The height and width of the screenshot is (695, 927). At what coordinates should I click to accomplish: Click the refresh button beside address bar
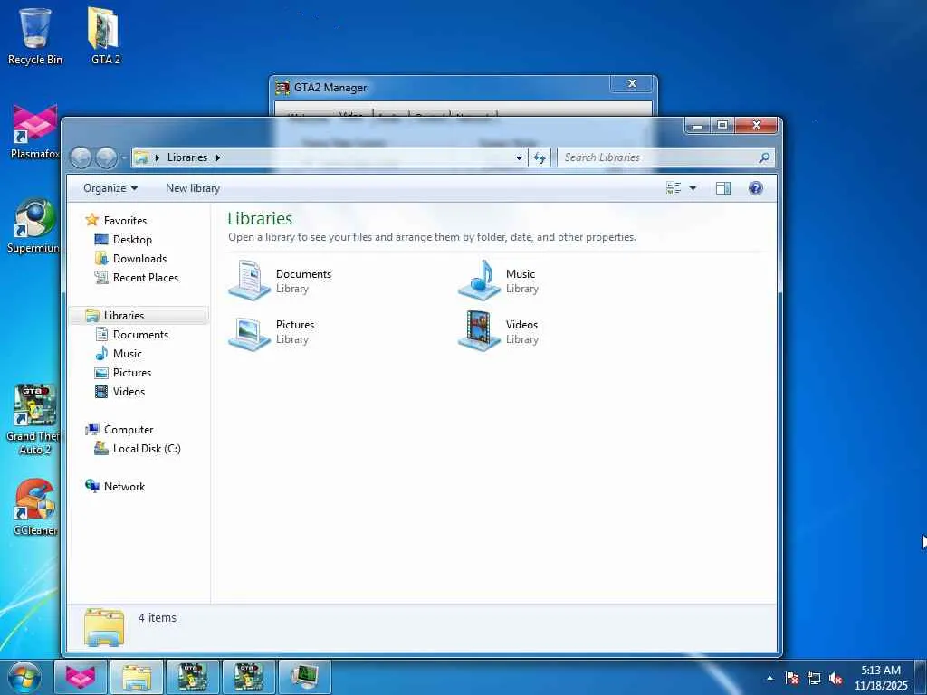540,157
